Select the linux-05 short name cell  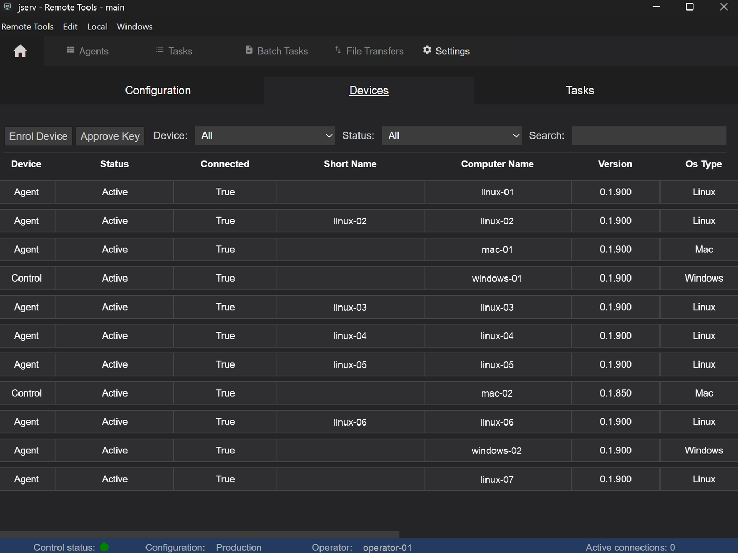tap(350, 364)
